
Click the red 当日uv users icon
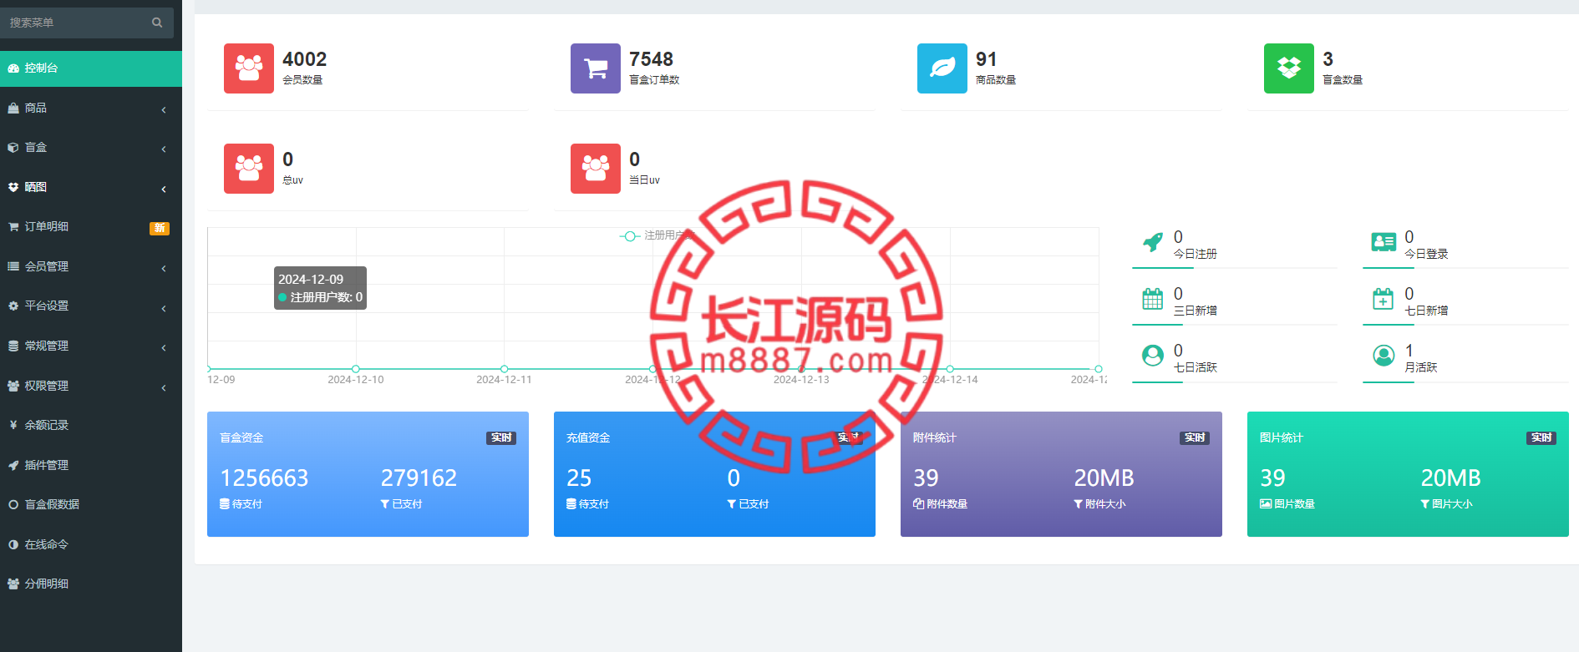(596, 169)
